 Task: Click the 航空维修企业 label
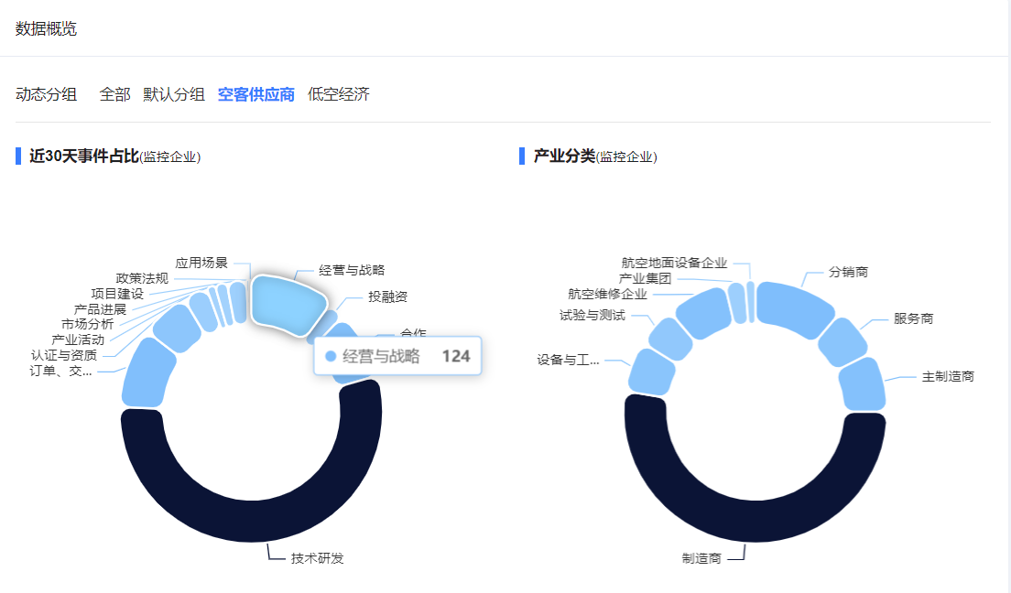pyautogui.click(x=607, y=294)
